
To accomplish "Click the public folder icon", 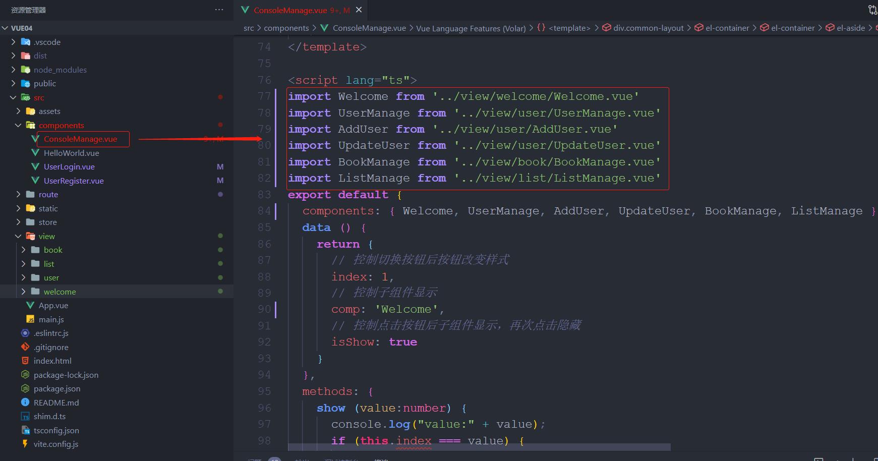I will 25,83.
